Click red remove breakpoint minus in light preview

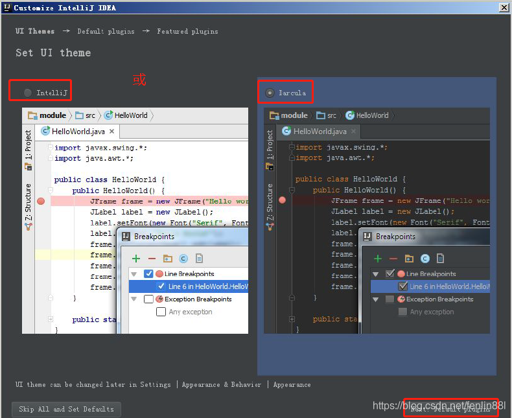[152, 259]
